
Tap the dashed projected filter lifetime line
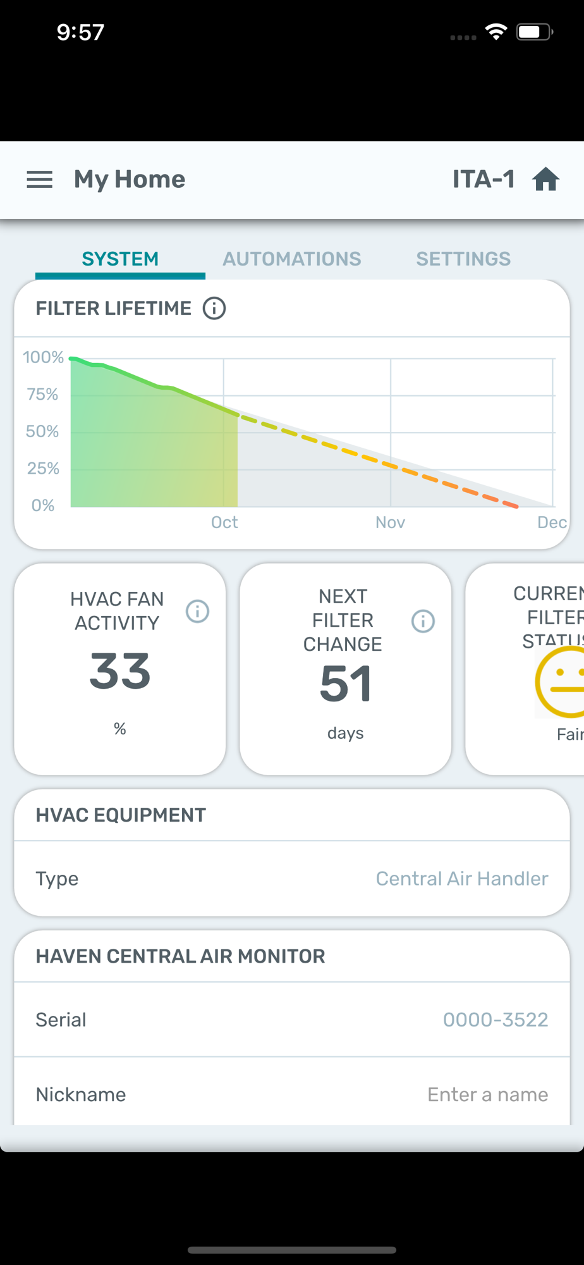pyautogui.click(x=379, y=463)
